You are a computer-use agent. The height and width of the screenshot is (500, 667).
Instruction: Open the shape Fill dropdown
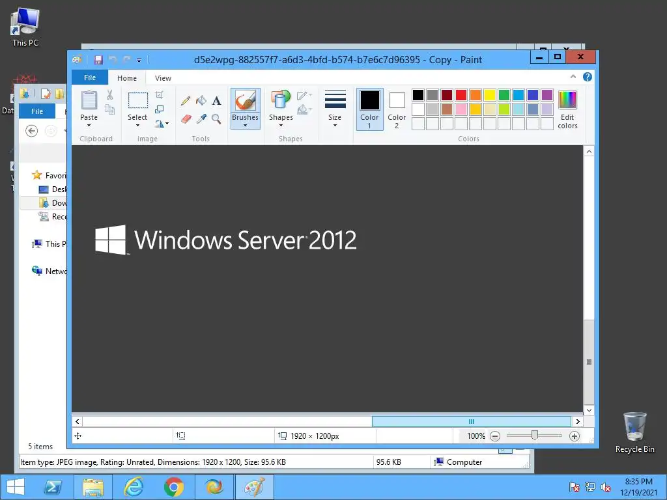click(305, 110)
